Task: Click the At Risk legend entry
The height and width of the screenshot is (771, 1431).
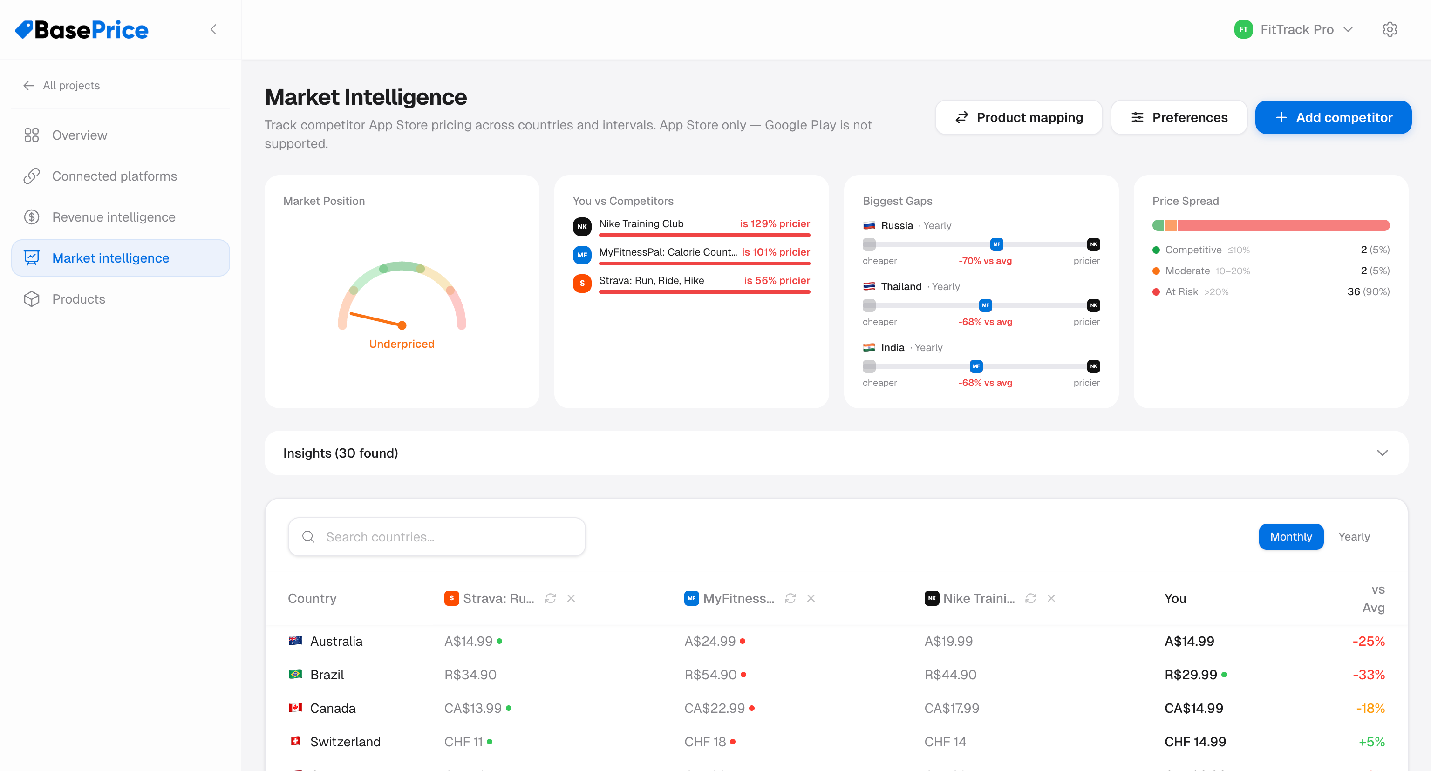Action: (1271, 292)
